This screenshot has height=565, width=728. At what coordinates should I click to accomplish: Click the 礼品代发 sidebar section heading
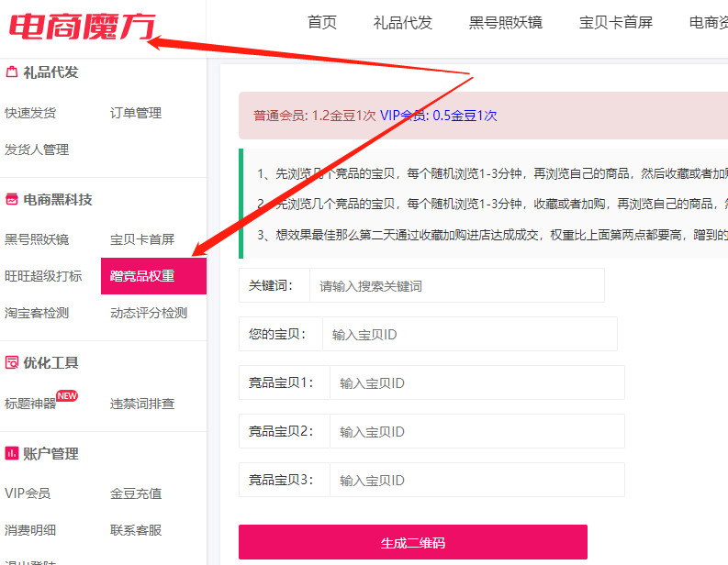coord(51,72)
